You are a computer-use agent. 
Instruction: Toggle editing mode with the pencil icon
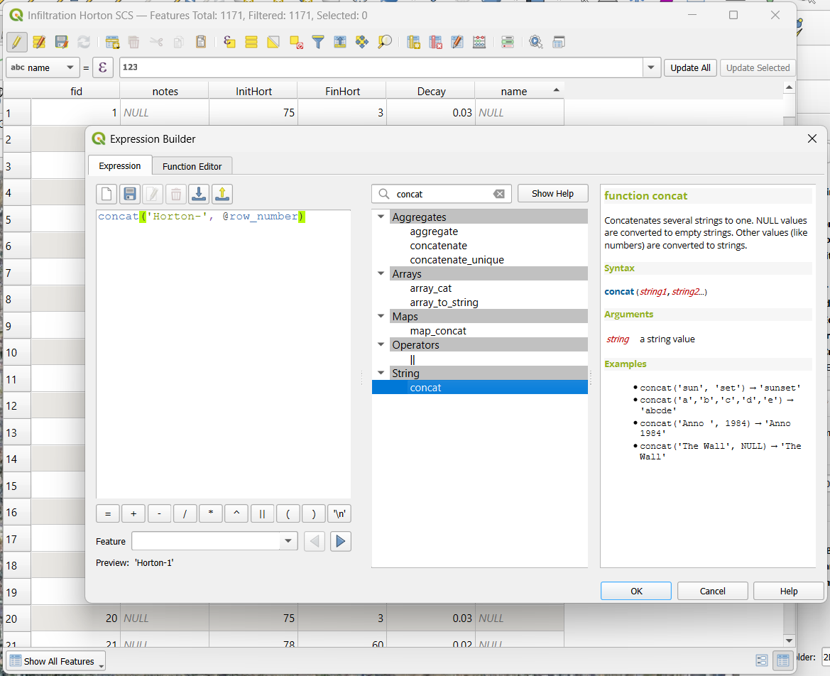pyautogui.click(x=17, y=42)
